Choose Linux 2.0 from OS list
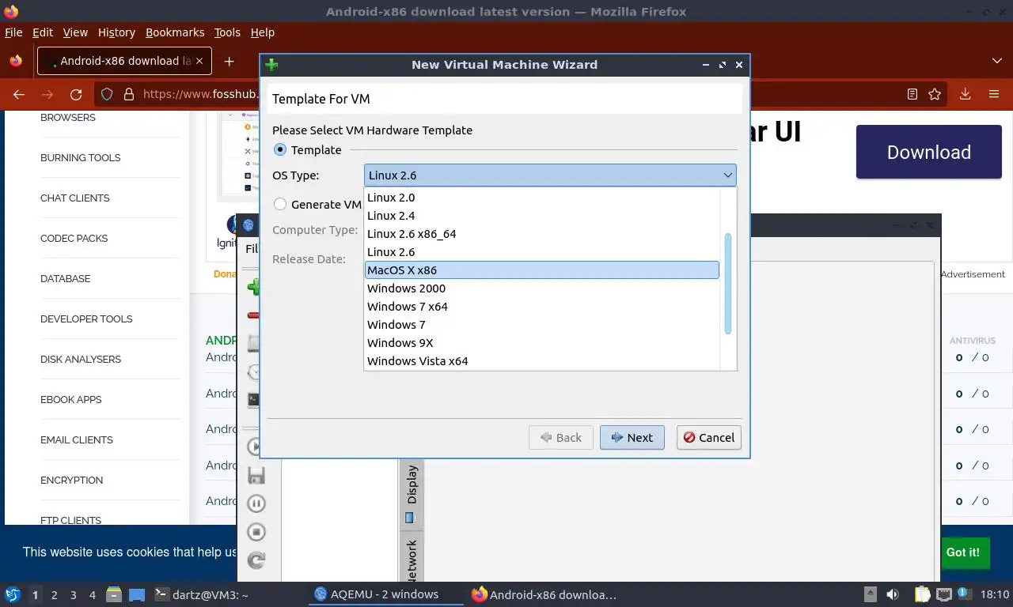 (542, 198)
